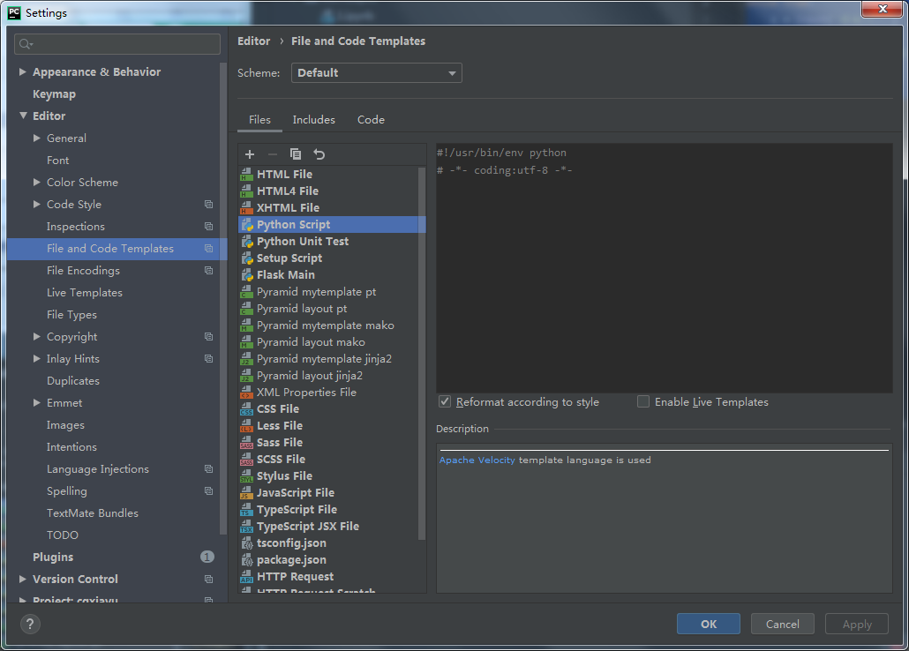Viewport: 909px width, 651px height.
Task: Open the Scheme dropdown
Action: (376, 73)
